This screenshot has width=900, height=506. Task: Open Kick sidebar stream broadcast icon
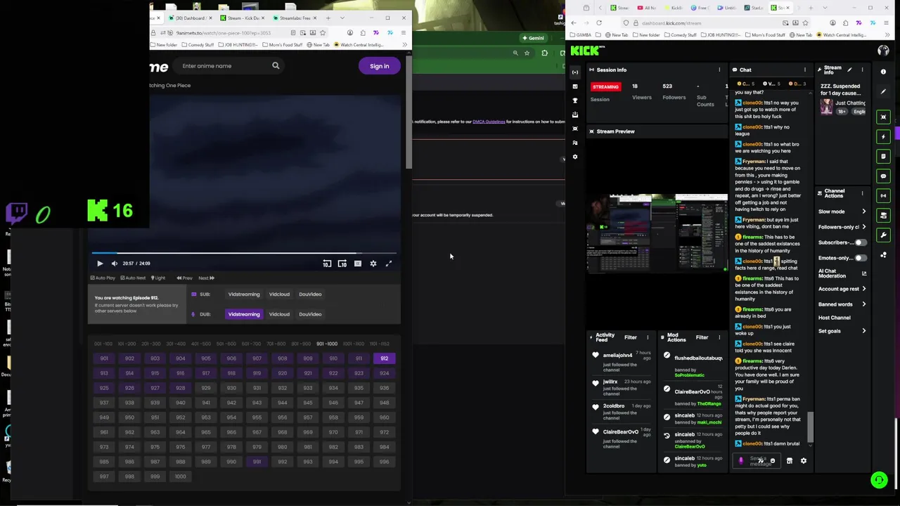pyautogui.click(x=575, y=72)
